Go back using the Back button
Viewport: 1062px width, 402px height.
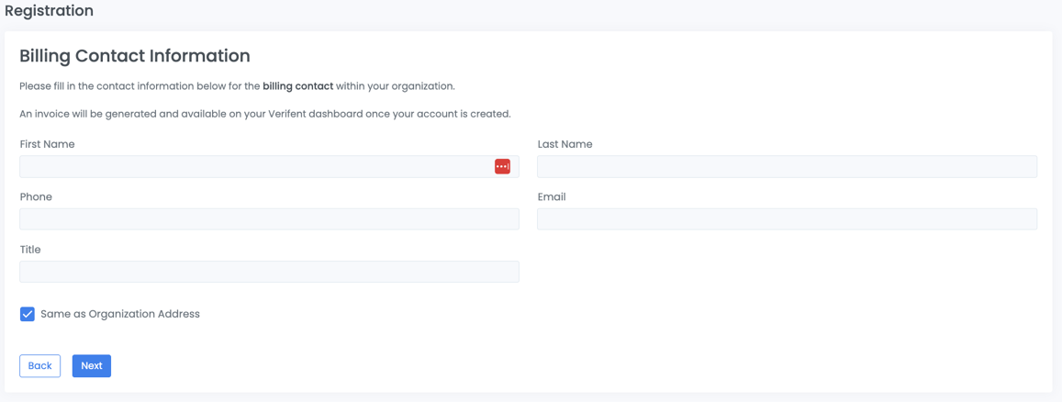(39, 366)
